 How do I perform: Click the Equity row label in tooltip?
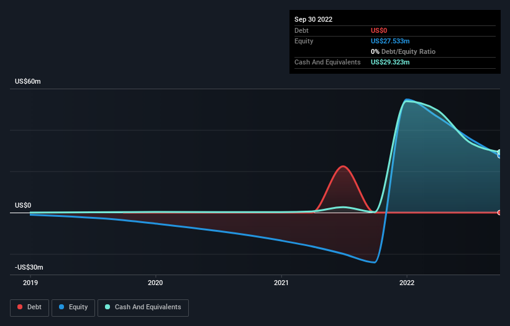pyautogui.click(x=304, y=41)
